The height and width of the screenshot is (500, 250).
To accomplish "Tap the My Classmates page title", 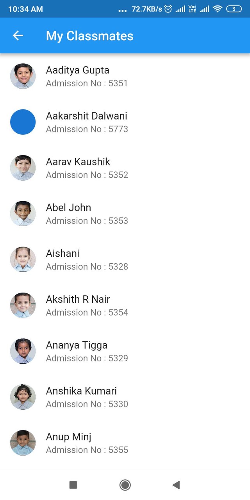I will click(89, 36).
